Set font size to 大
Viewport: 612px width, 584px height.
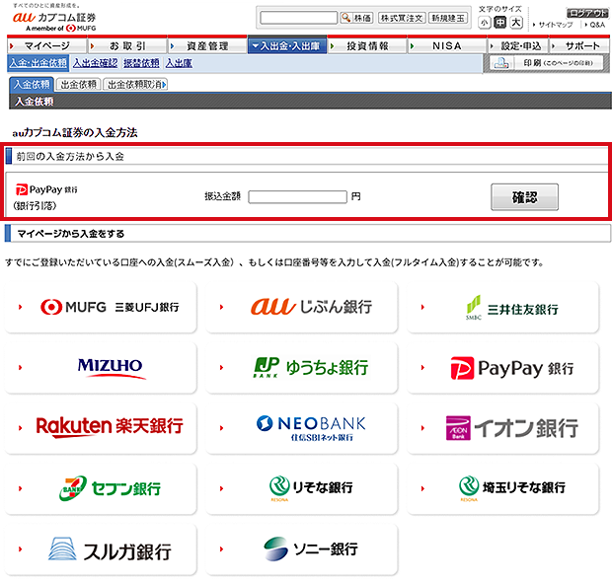[x=516, y=23]
